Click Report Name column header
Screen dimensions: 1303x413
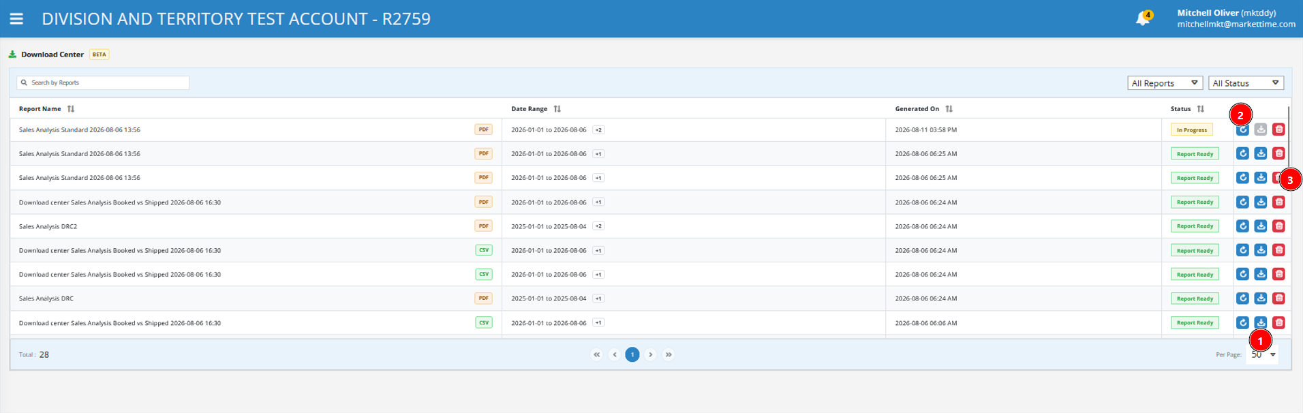tap(40, 109)
